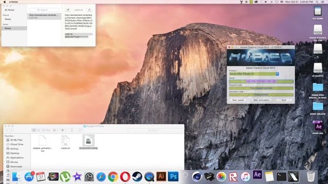Open the Apple menu

click(5, 2)
